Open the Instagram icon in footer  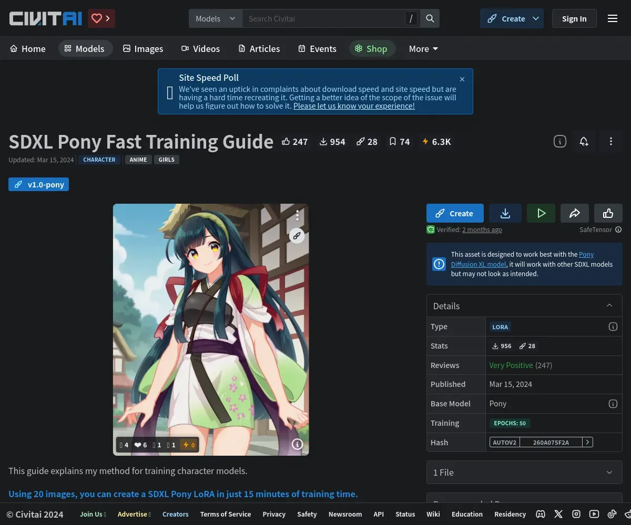pos(576,514)
